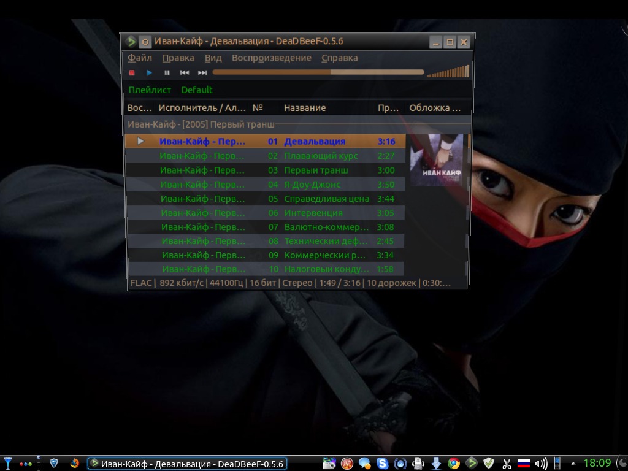
Task: Select track 02 Плавающий курс
Action: click(265, 156)
